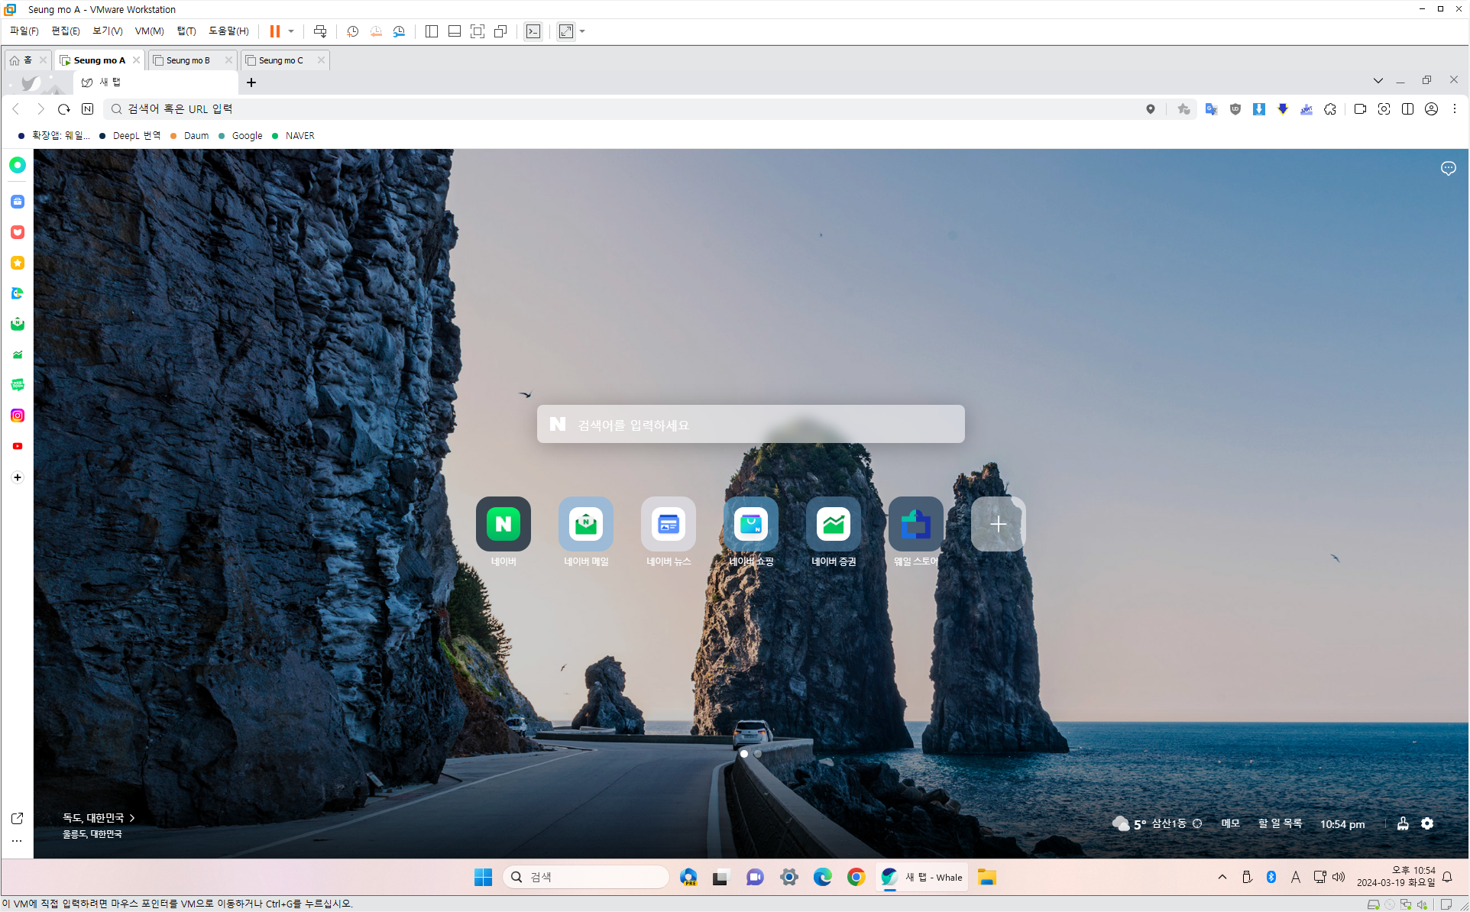
Task: Toggle bookmark star for current page
Action: click(1183, 109)
